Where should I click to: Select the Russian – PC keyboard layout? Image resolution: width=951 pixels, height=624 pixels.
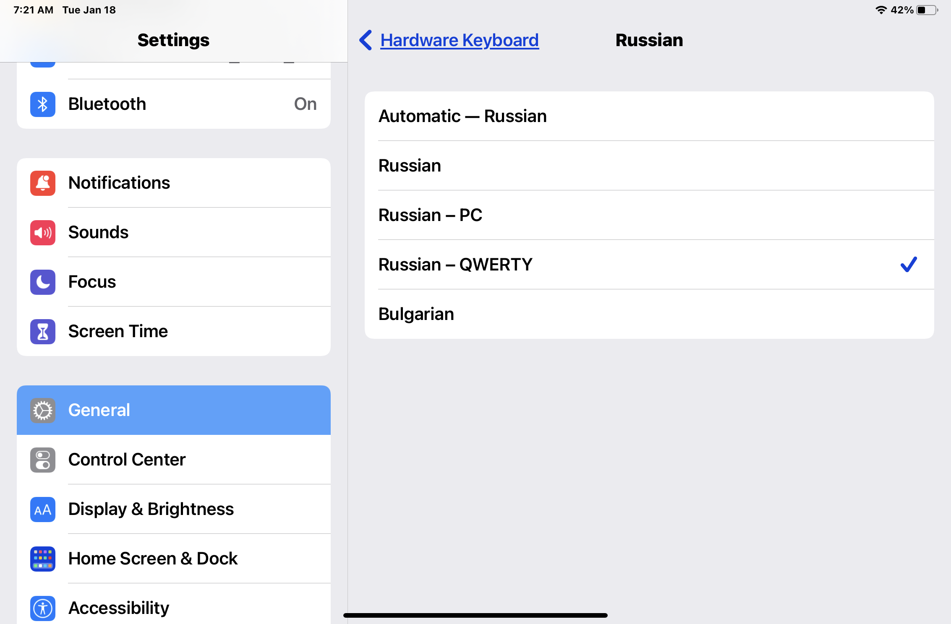tap(649, 215)
